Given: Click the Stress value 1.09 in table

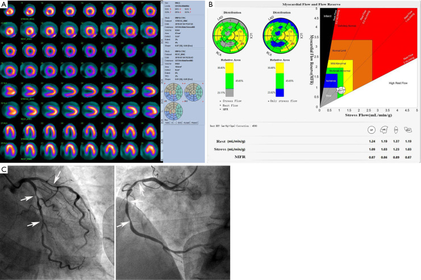Looking at the screenshot, I should tap(372, 149).
